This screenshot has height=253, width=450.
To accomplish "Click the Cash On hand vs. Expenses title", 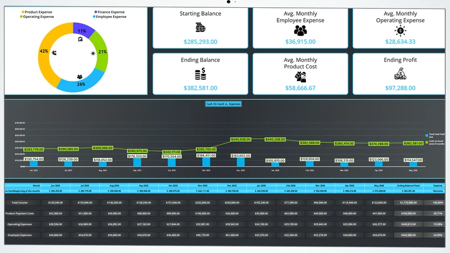I will [223, 104].
